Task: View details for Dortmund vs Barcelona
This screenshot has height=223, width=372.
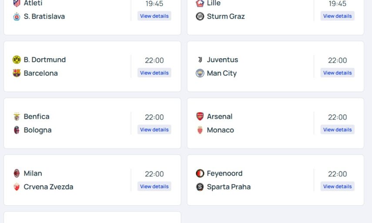Action: click(x=154, y=73)
